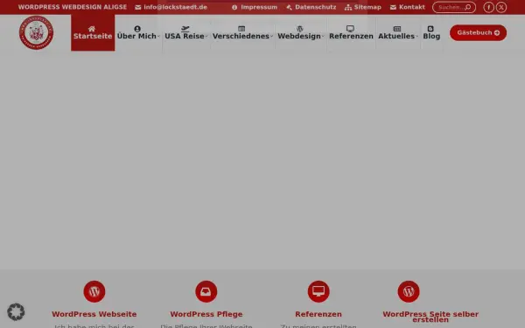
Task: Click the icon above Aktuelles
Action: (397, 29)
